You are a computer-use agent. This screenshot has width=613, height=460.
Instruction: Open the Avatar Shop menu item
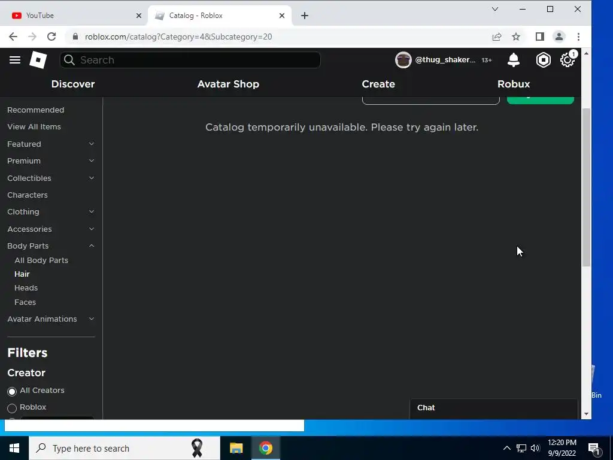(228, 84)
